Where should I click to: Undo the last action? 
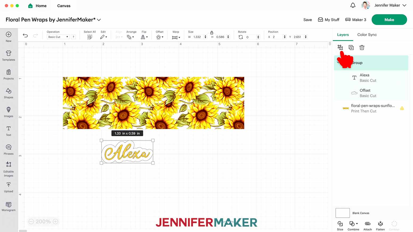point(25,35)
